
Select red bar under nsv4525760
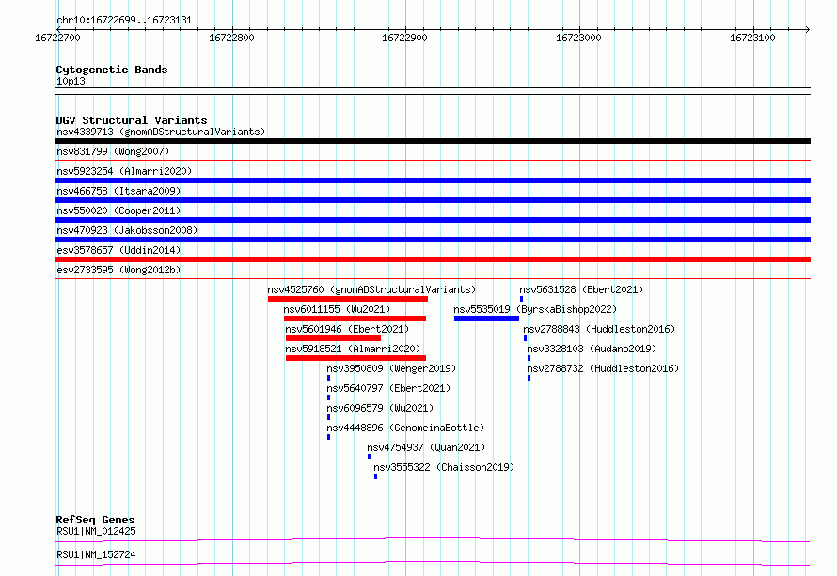pyautogui.click(x=348, y=299)
